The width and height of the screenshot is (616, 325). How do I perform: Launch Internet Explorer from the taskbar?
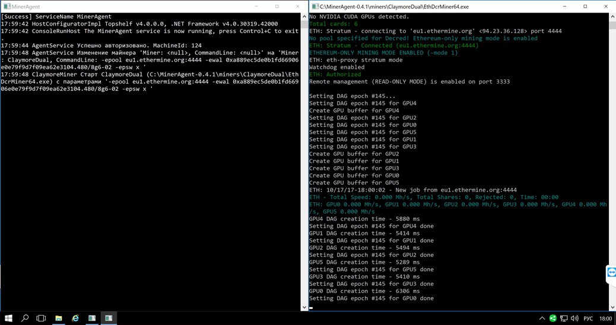point(75,318)
